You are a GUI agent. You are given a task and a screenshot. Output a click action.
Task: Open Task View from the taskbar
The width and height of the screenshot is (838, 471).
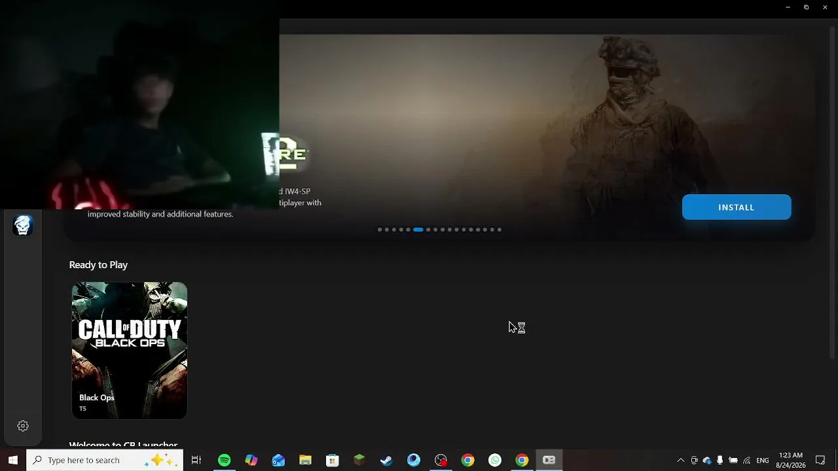pyautogui.click(x=196, y=460)
